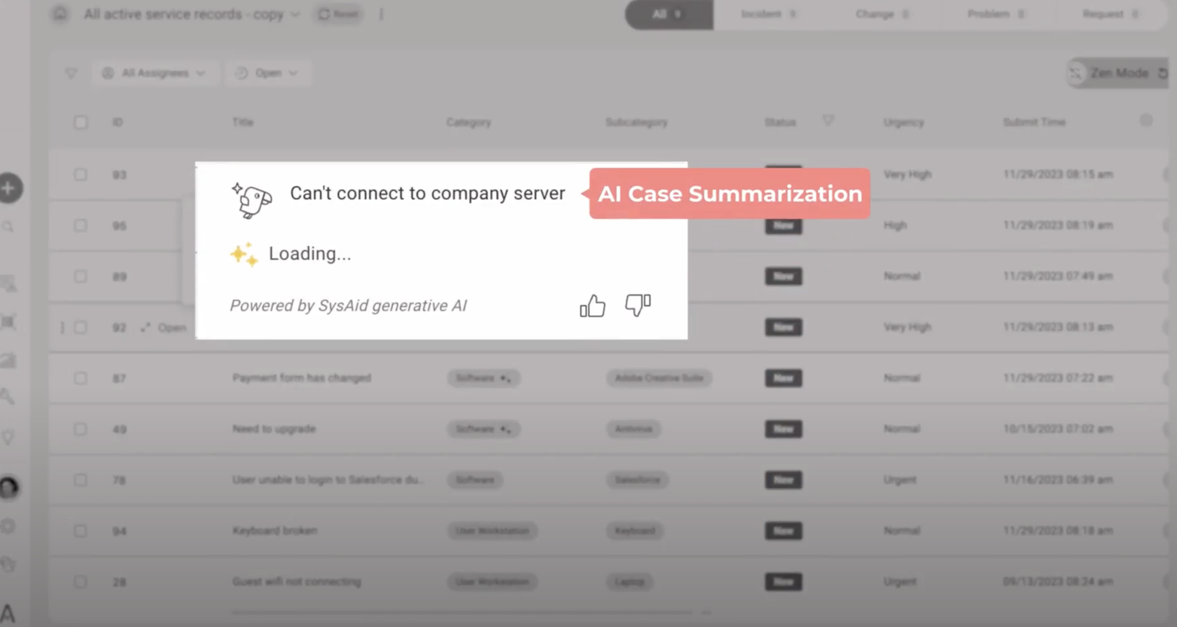Click the Open link on record 92

pos(171,327)
